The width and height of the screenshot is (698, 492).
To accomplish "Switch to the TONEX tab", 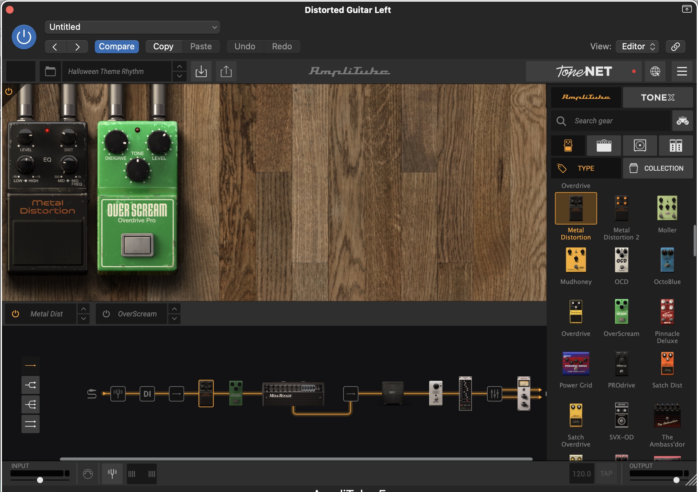I will [x=657, y=97].
